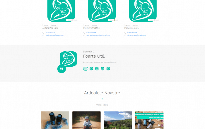Image resolution: width=205 pixels, height=129 pixels.
Task: Open the article with blue bottles thumbnail
Action: pos(55,120)
